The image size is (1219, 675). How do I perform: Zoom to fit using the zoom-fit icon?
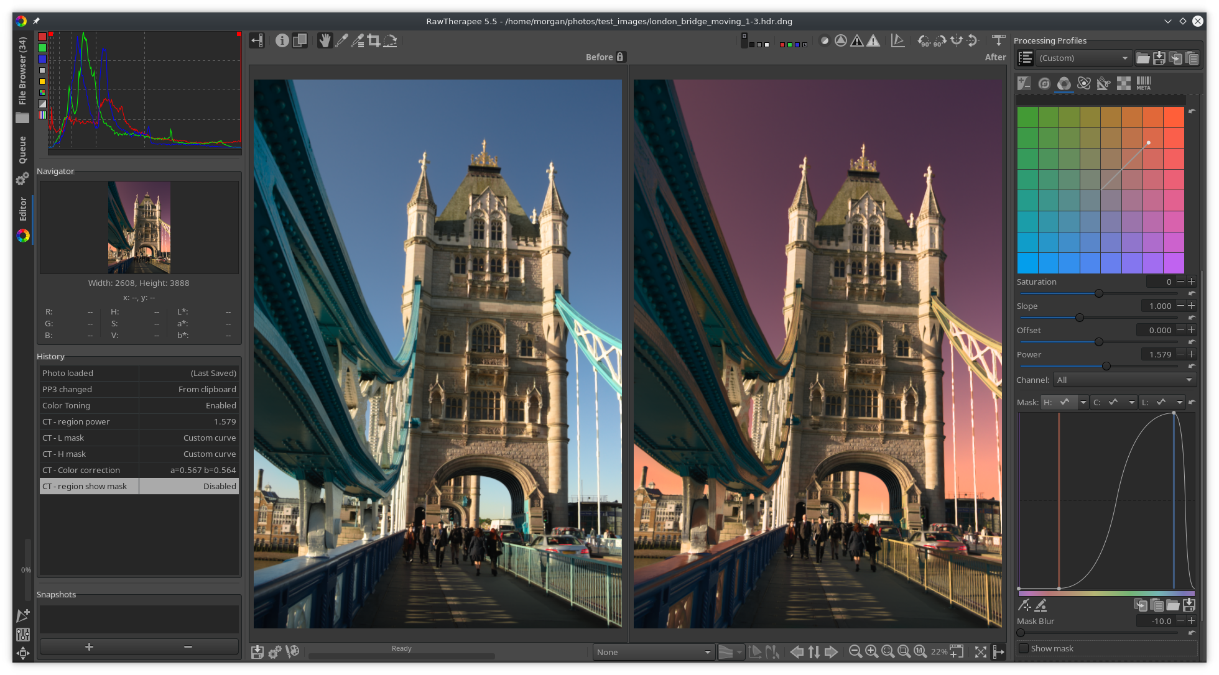point(888,651)
